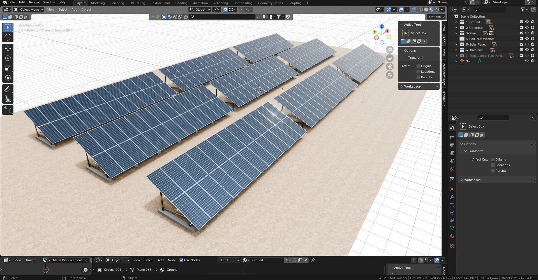This screenshot has width=538, height=280.
Task: Disable Sun in renders camera icon
Action: click(532, 61)
